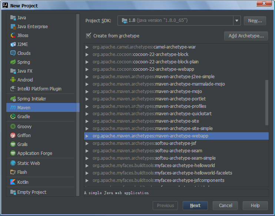Click Add Archetype... button
275x216 pixels.
coord(246,36)
